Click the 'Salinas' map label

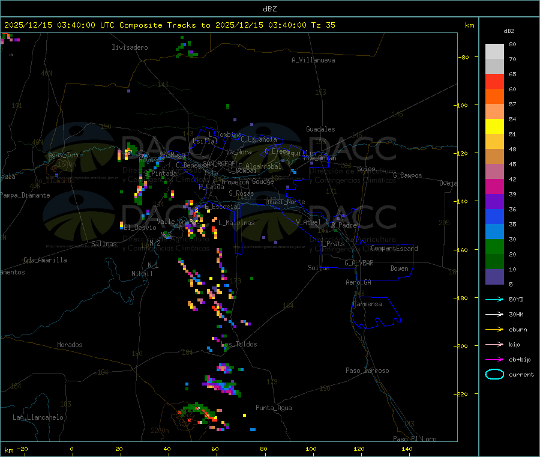coord(104,244)
